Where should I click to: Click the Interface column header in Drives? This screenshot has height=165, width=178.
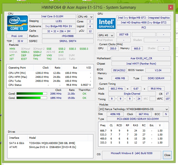pos(17,138)
